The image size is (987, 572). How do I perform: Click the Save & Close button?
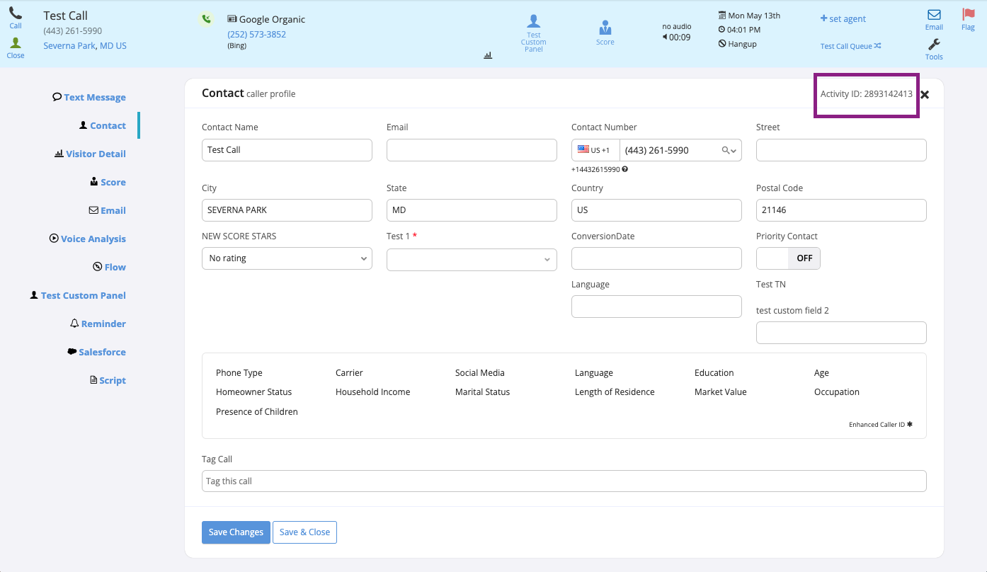click(x=304, y=532)
